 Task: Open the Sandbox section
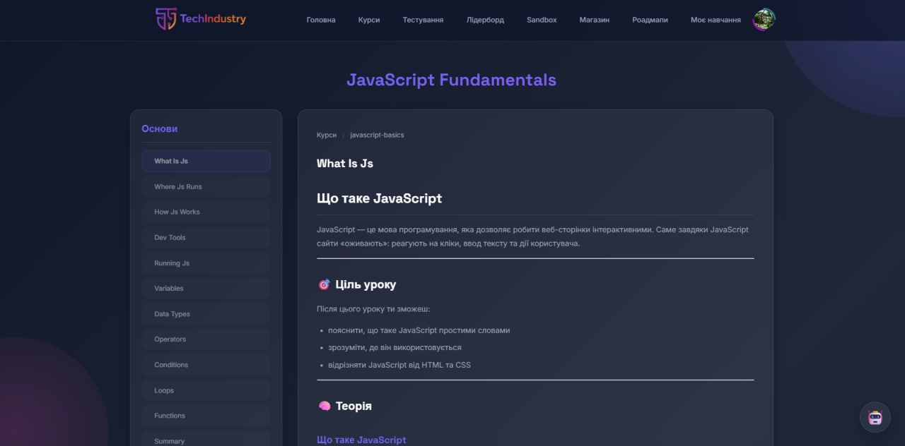tap(542, 20)
